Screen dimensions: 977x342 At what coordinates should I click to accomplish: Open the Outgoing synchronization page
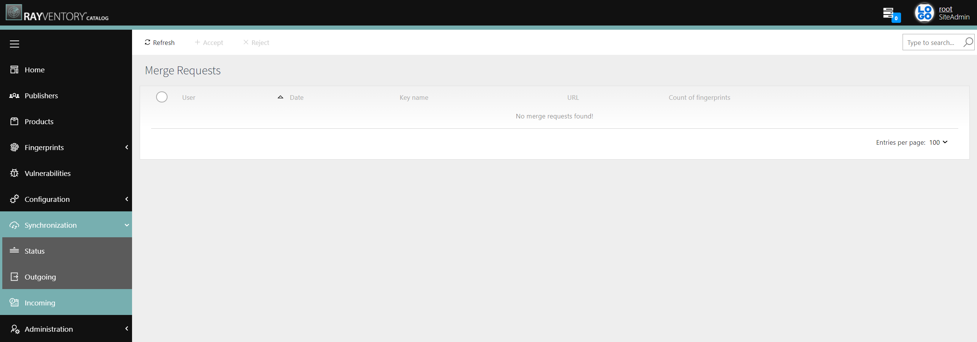(40, 277)
